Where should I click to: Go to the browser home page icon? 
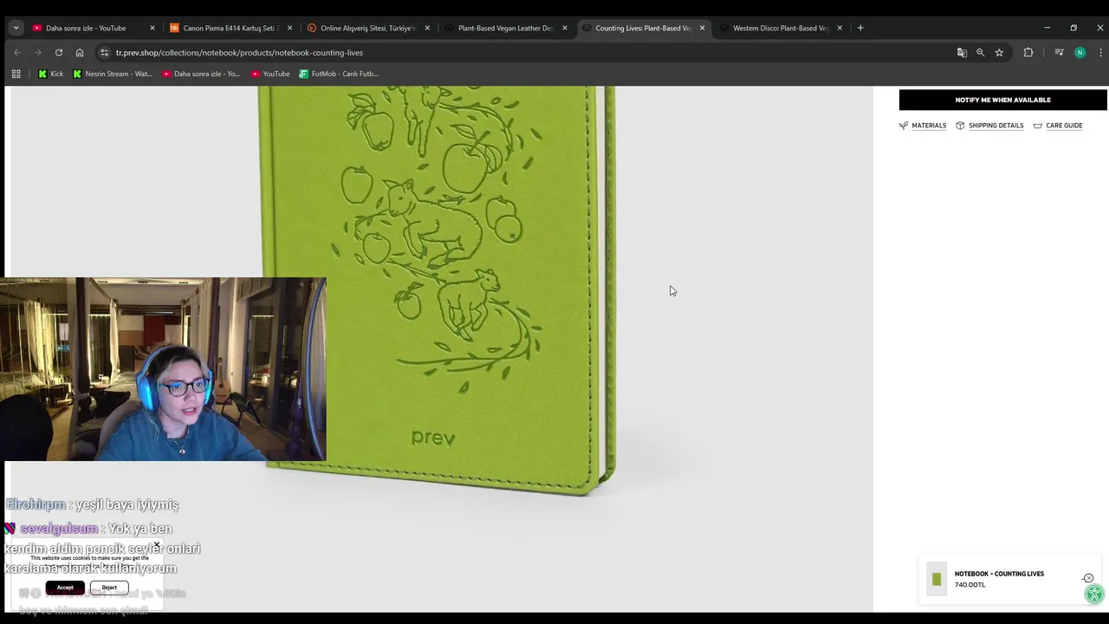(x=79, y=52)
